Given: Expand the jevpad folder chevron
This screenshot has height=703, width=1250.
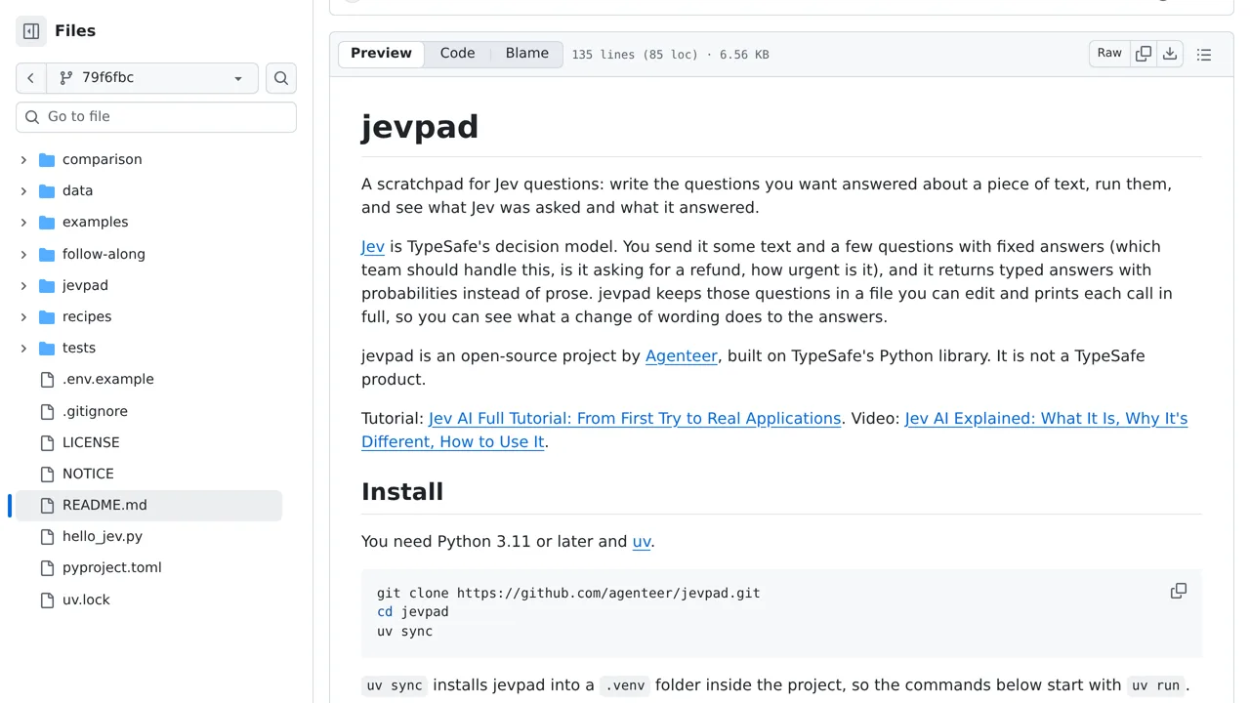Looking at the screenshot, I should [x=23, y=285].
